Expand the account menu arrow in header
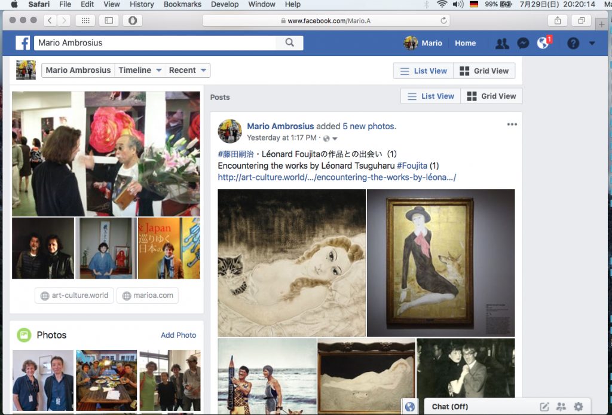This screenshot has height=415, width=612. tap(592, 43)
